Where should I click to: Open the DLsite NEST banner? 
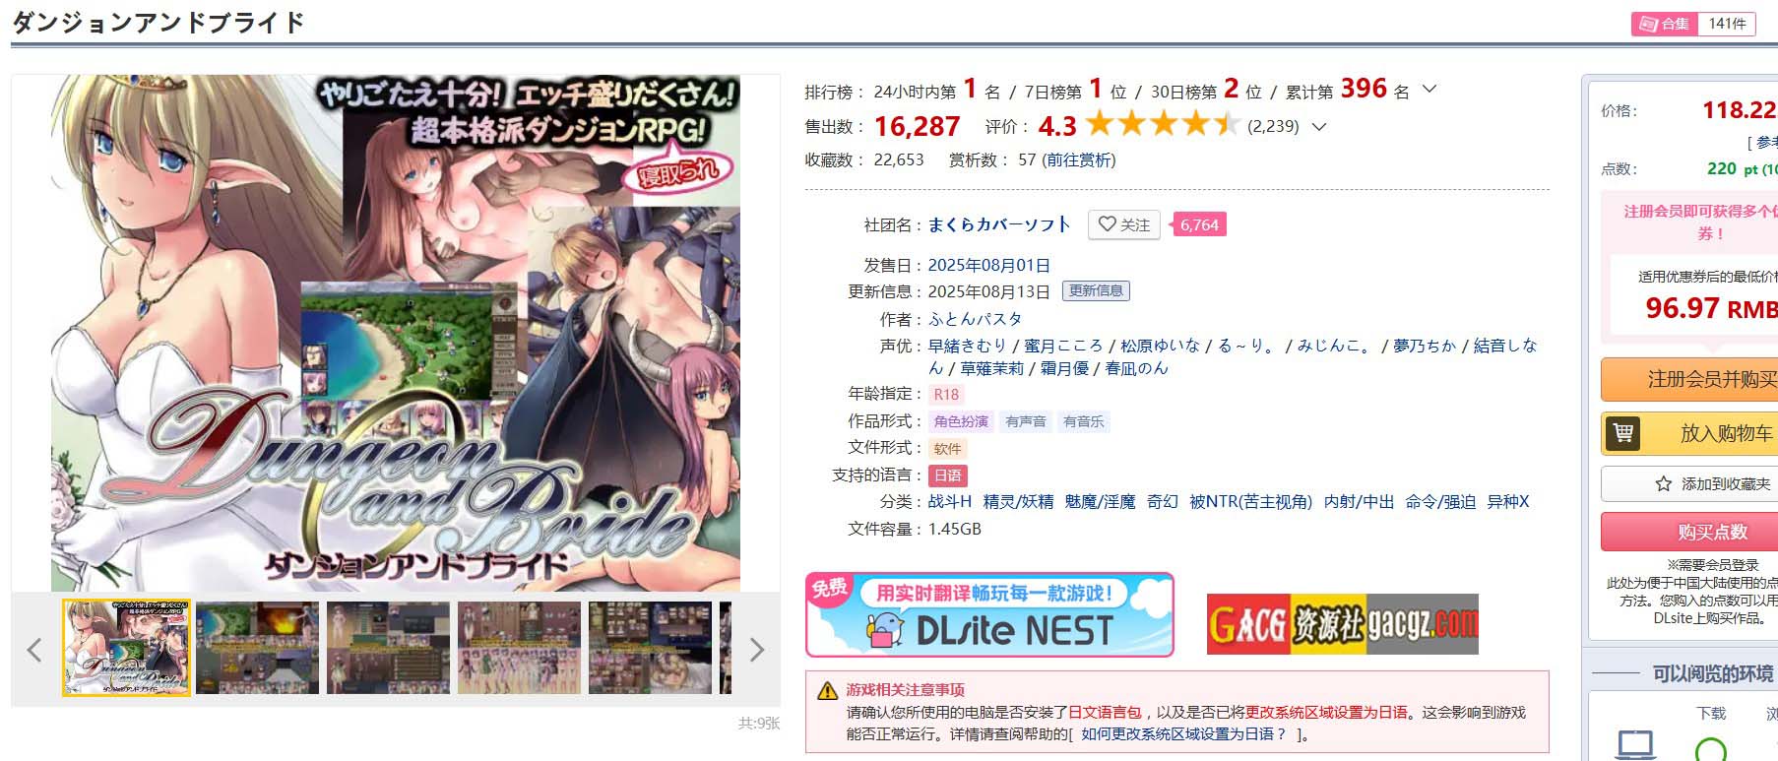(x=989, y=614)
